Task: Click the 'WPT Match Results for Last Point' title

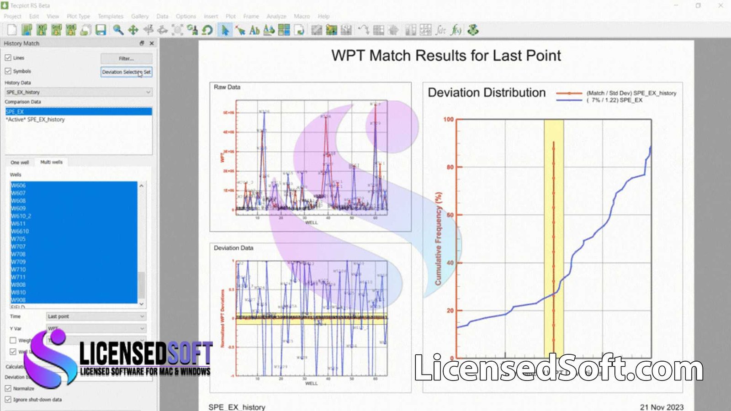Action: click(446, 56)
